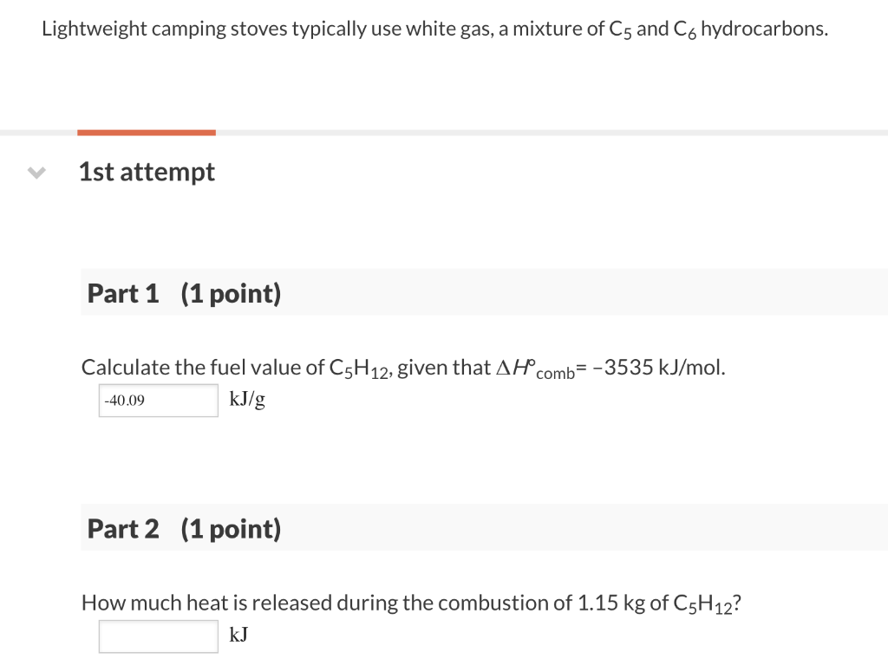This screenshot has height=672, width=888.
Task: Select the Part 1 section header
Action: click(x=123, y=293)
